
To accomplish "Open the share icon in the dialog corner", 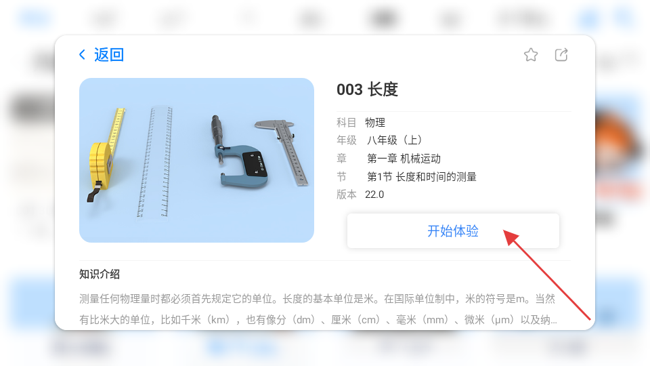I will [561, 55].
